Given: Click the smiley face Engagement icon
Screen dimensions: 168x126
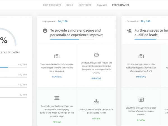Looking at the screenshot, I should point(45,31).
